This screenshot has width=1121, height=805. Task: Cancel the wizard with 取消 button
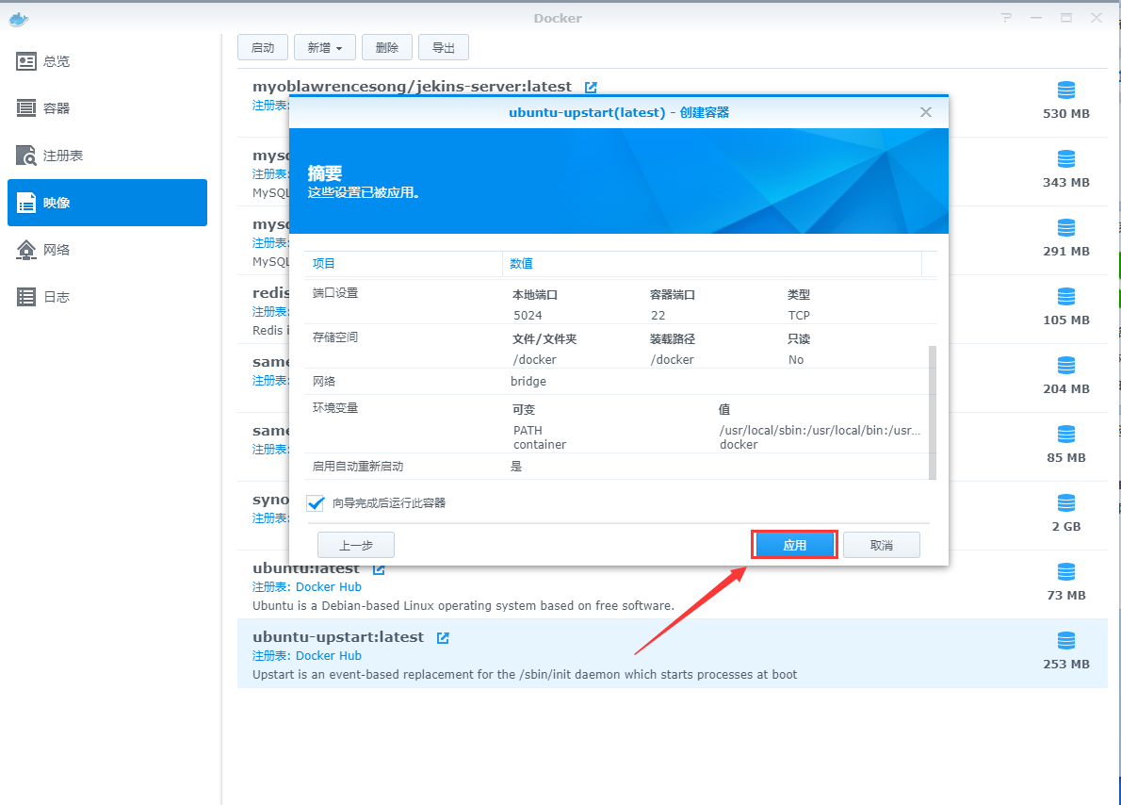(x=881, y=545)
